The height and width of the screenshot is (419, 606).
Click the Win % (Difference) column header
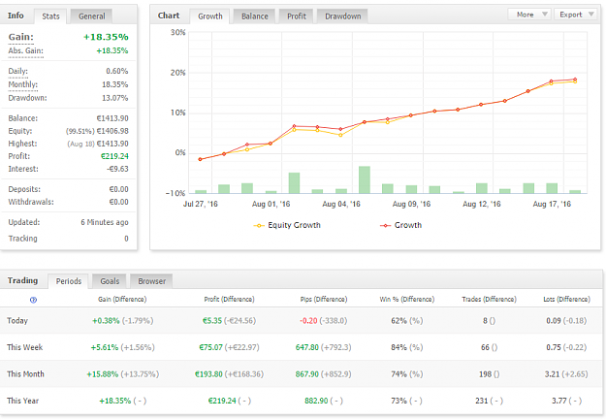407,299
